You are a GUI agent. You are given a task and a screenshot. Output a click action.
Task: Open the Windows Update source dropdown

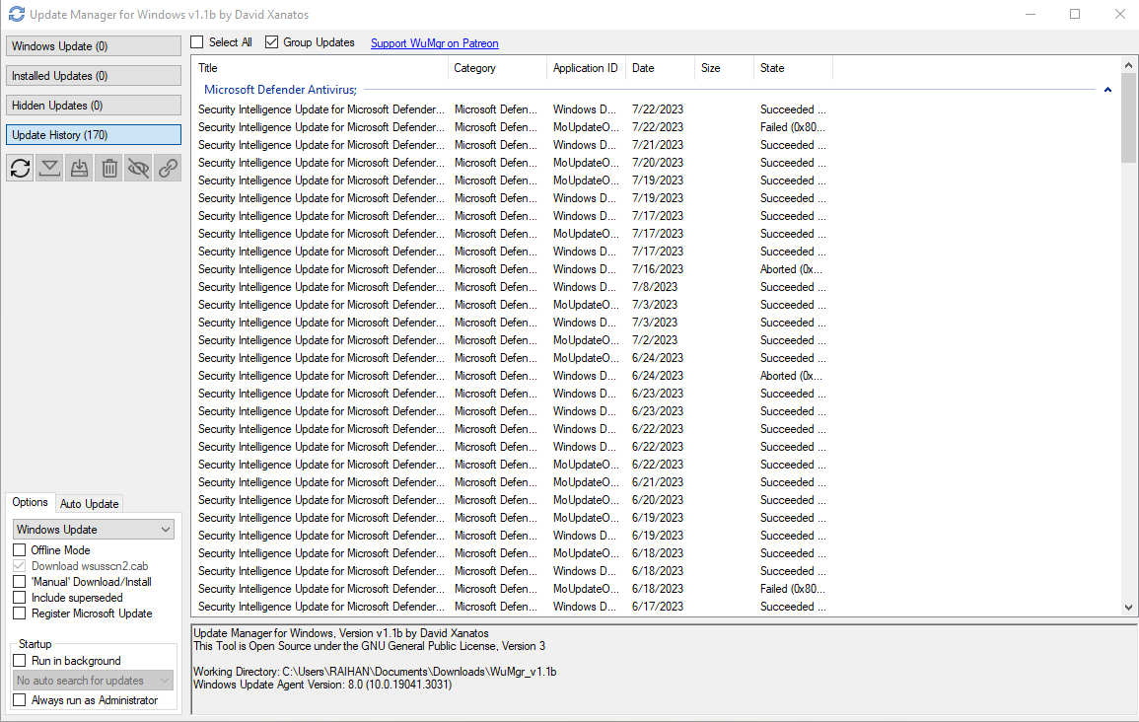click(x=94, y=530)
